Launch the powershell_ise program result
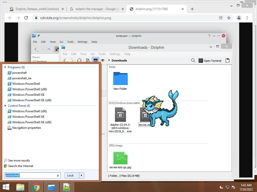257x192 pixels. point(20,78)
